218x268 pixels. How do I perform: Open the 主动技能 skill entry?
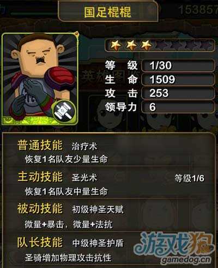40,177
